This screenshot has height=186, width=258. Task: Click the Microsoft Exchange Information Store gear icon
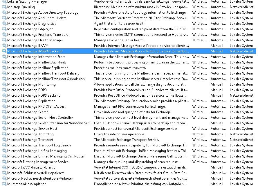pyautogui.click(x=4, y=57)
